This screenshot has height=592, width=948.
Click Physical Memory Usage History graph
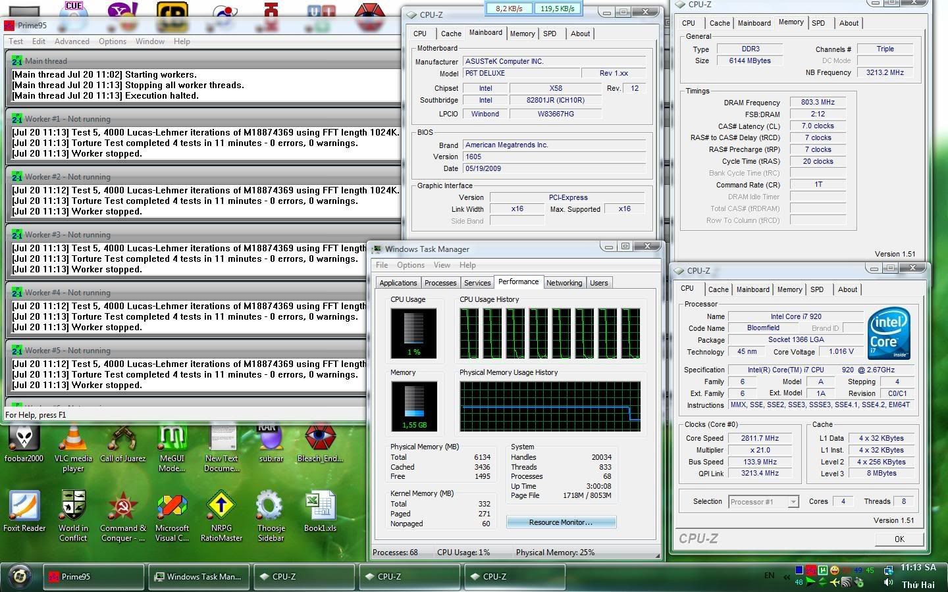(550, 407)
